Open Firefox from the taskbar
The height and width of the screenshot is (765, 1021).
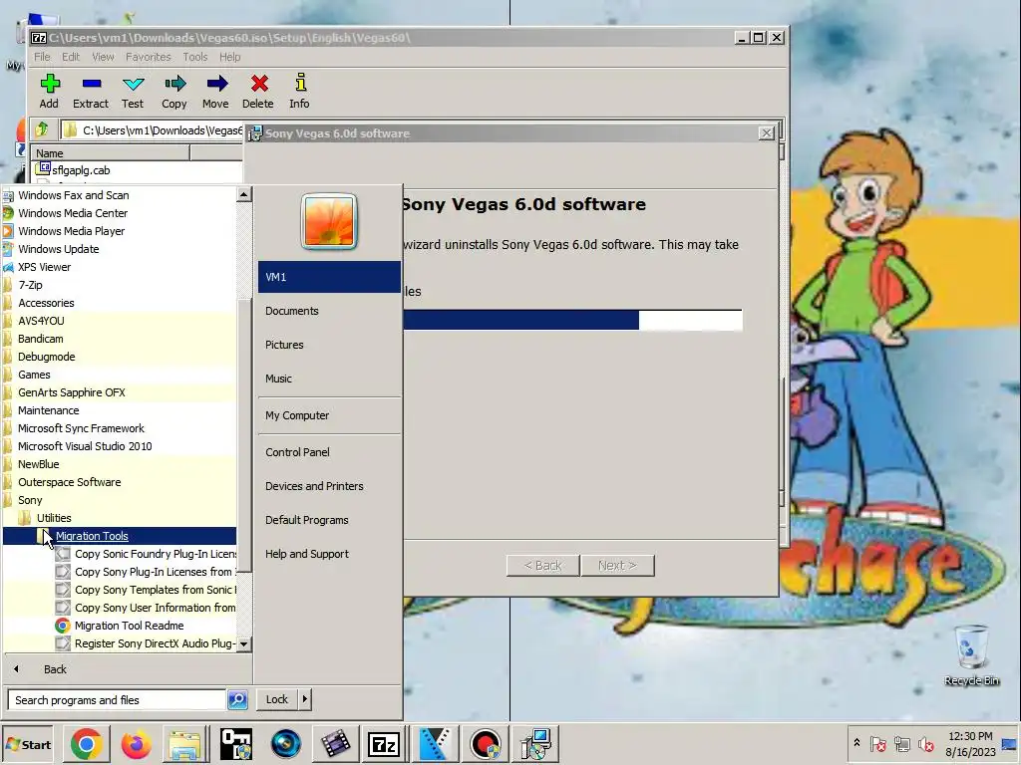coord(136,744)
